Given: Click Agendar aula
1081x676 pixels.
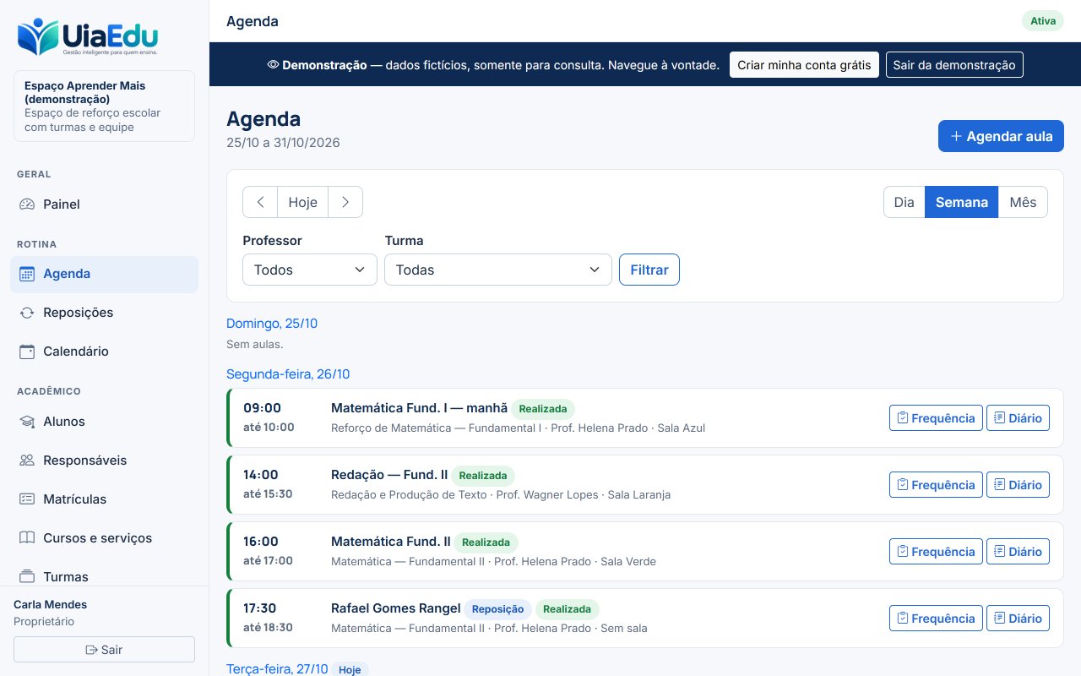Looking at the screenshot, I should click(1001, 136).
